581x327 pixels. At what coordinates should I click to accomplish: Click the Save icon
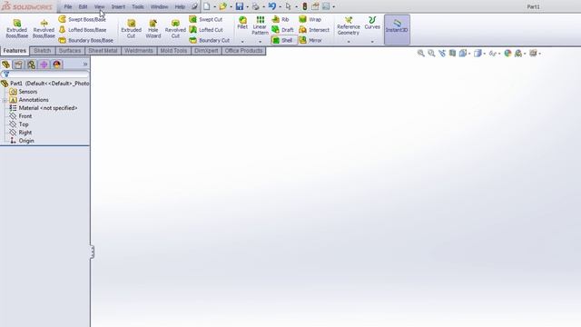pos(240,6)
